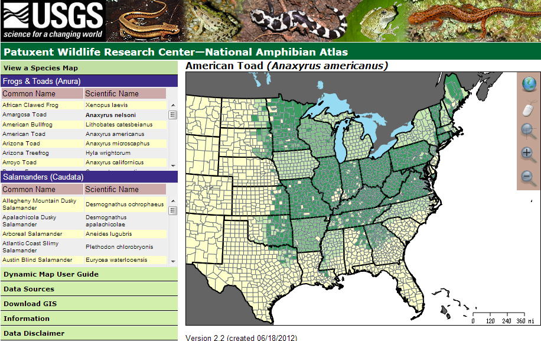The height and width of the screenshot is (341, 541).
Task: Click the orange spotted salamander banner photo
Action: (x=474, y=21)
